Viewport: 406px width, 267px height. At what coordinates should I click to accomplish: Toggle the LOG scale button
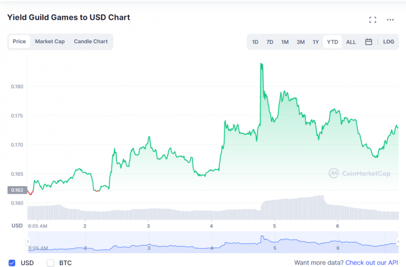coord(388,42)
